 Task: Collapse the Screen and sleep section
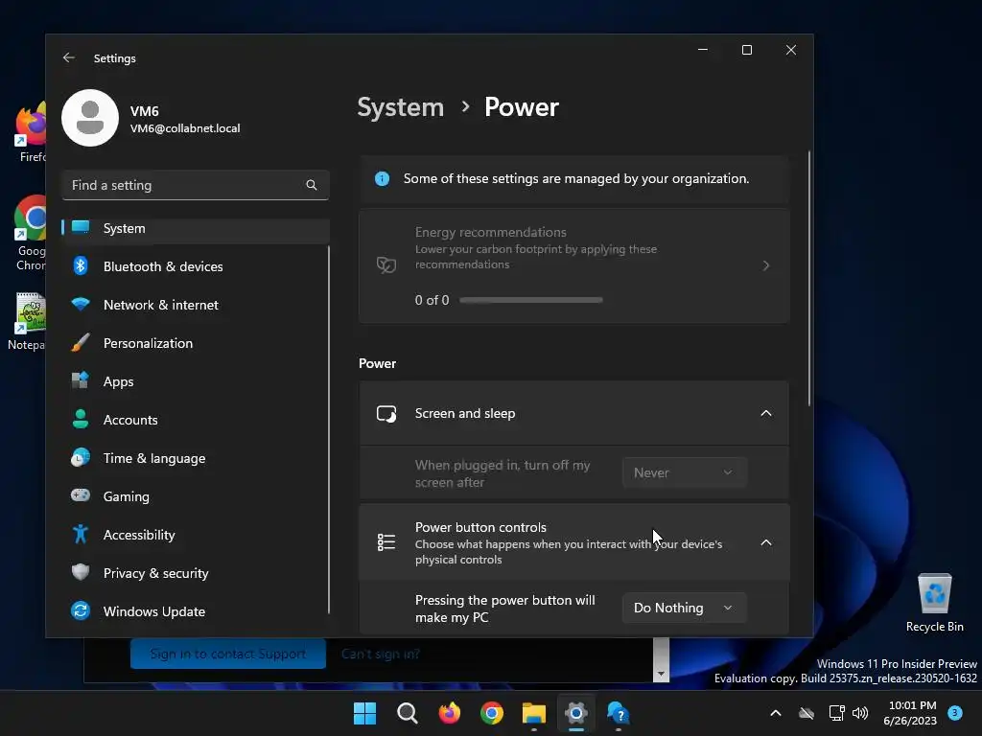(x=766, y=413)
